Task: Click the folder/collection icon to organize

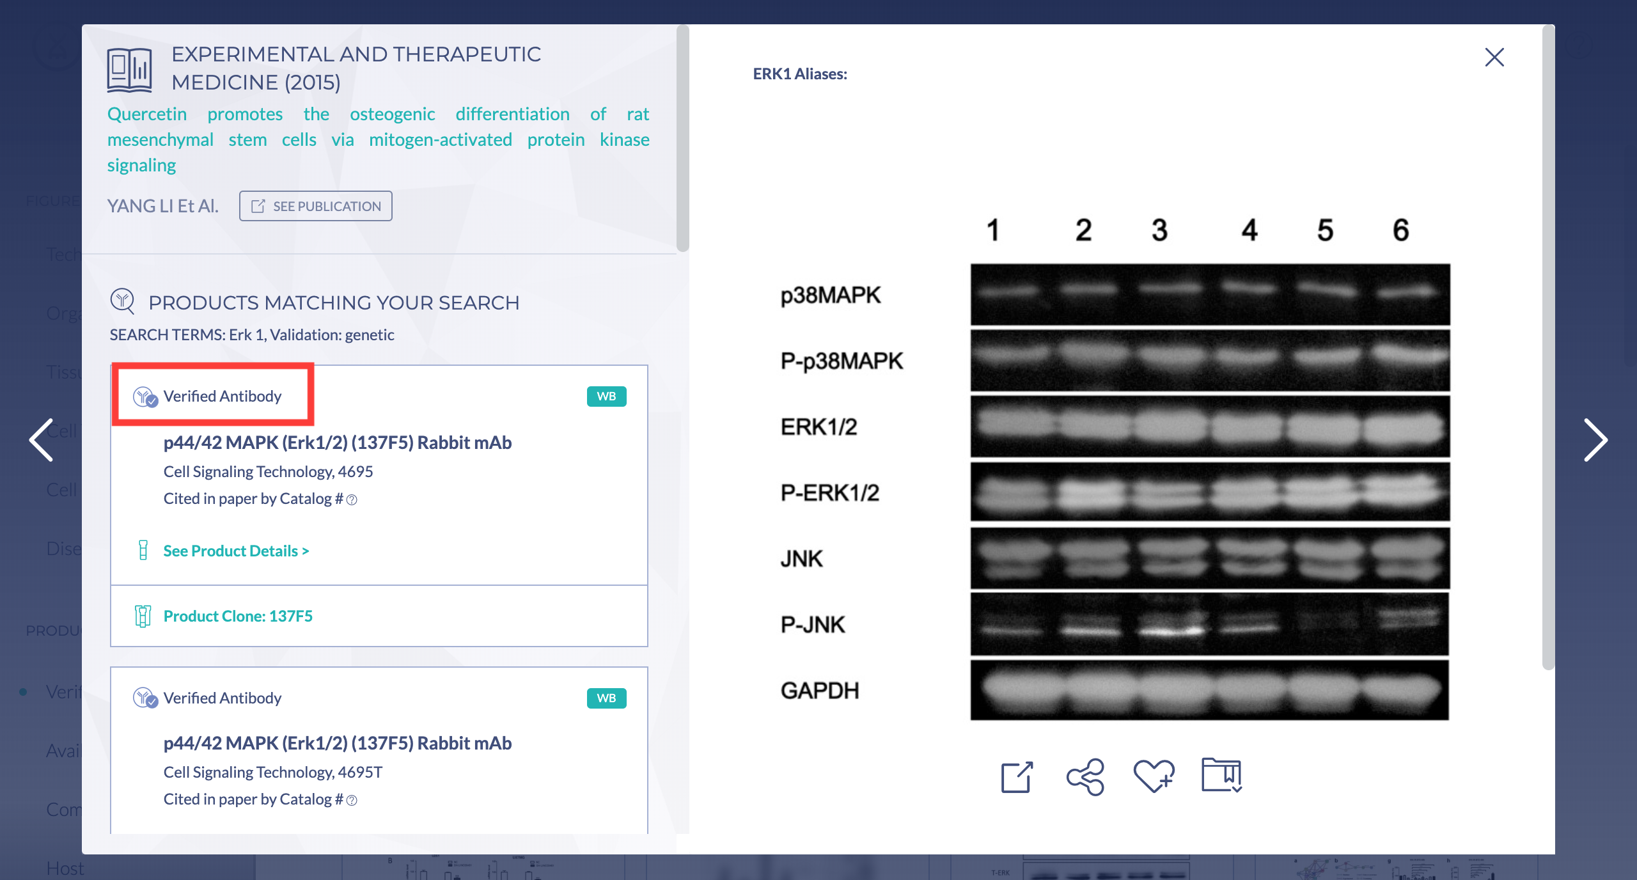Action: pyautogui.click(x=1221, y=777)
